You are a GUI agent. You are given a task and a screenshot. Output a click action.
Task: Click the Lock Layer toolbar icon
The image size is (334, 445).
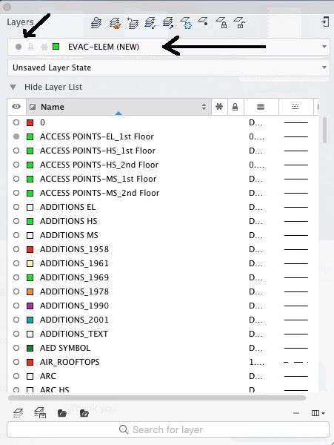[x=221, y=22]
